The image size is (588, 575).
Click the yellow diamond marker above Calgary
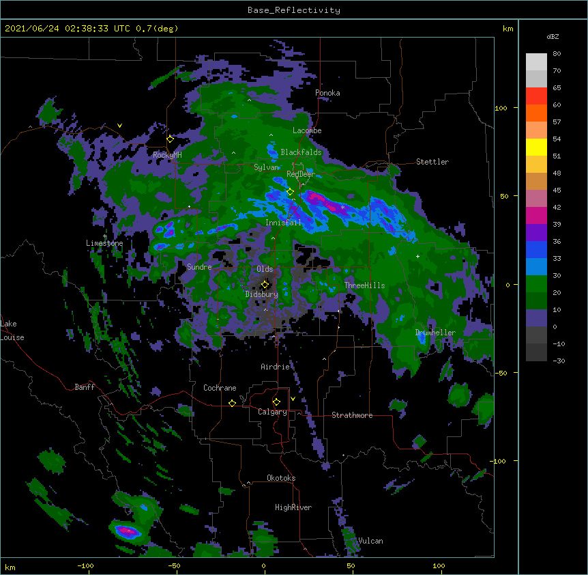click(x=276, y=402)
